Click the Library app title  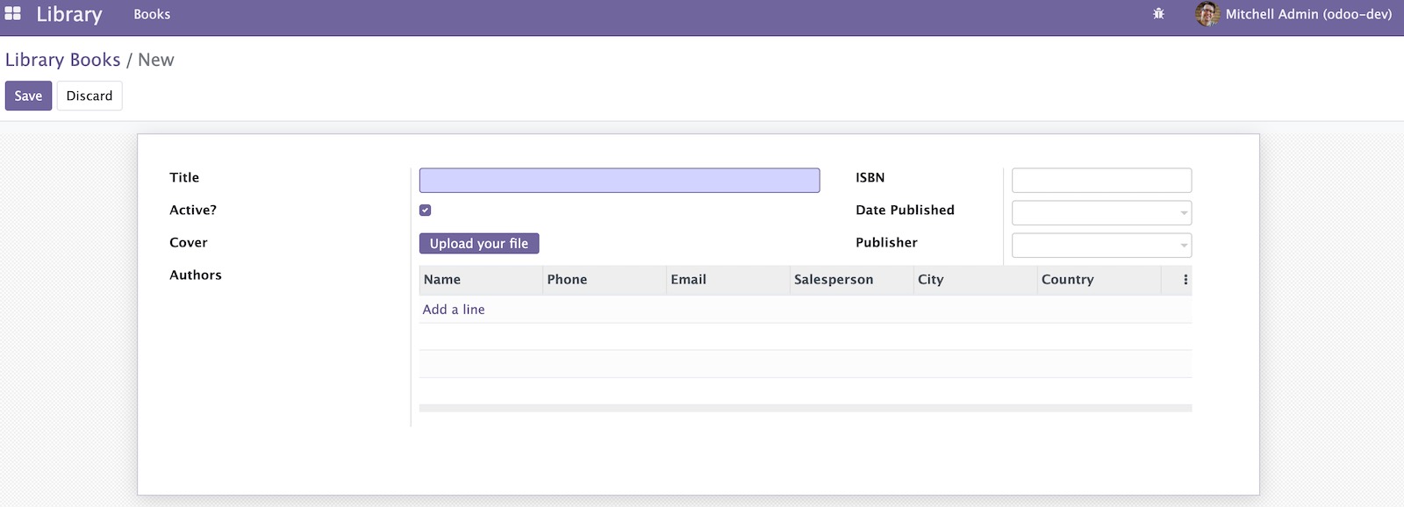point(69,14)
